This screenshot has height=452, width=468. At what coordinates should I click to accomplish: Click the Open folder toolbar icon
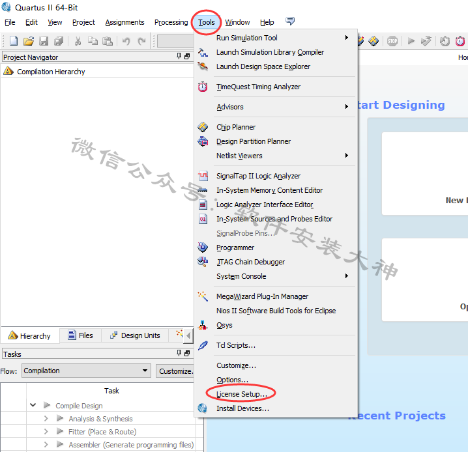coord(29,41)
